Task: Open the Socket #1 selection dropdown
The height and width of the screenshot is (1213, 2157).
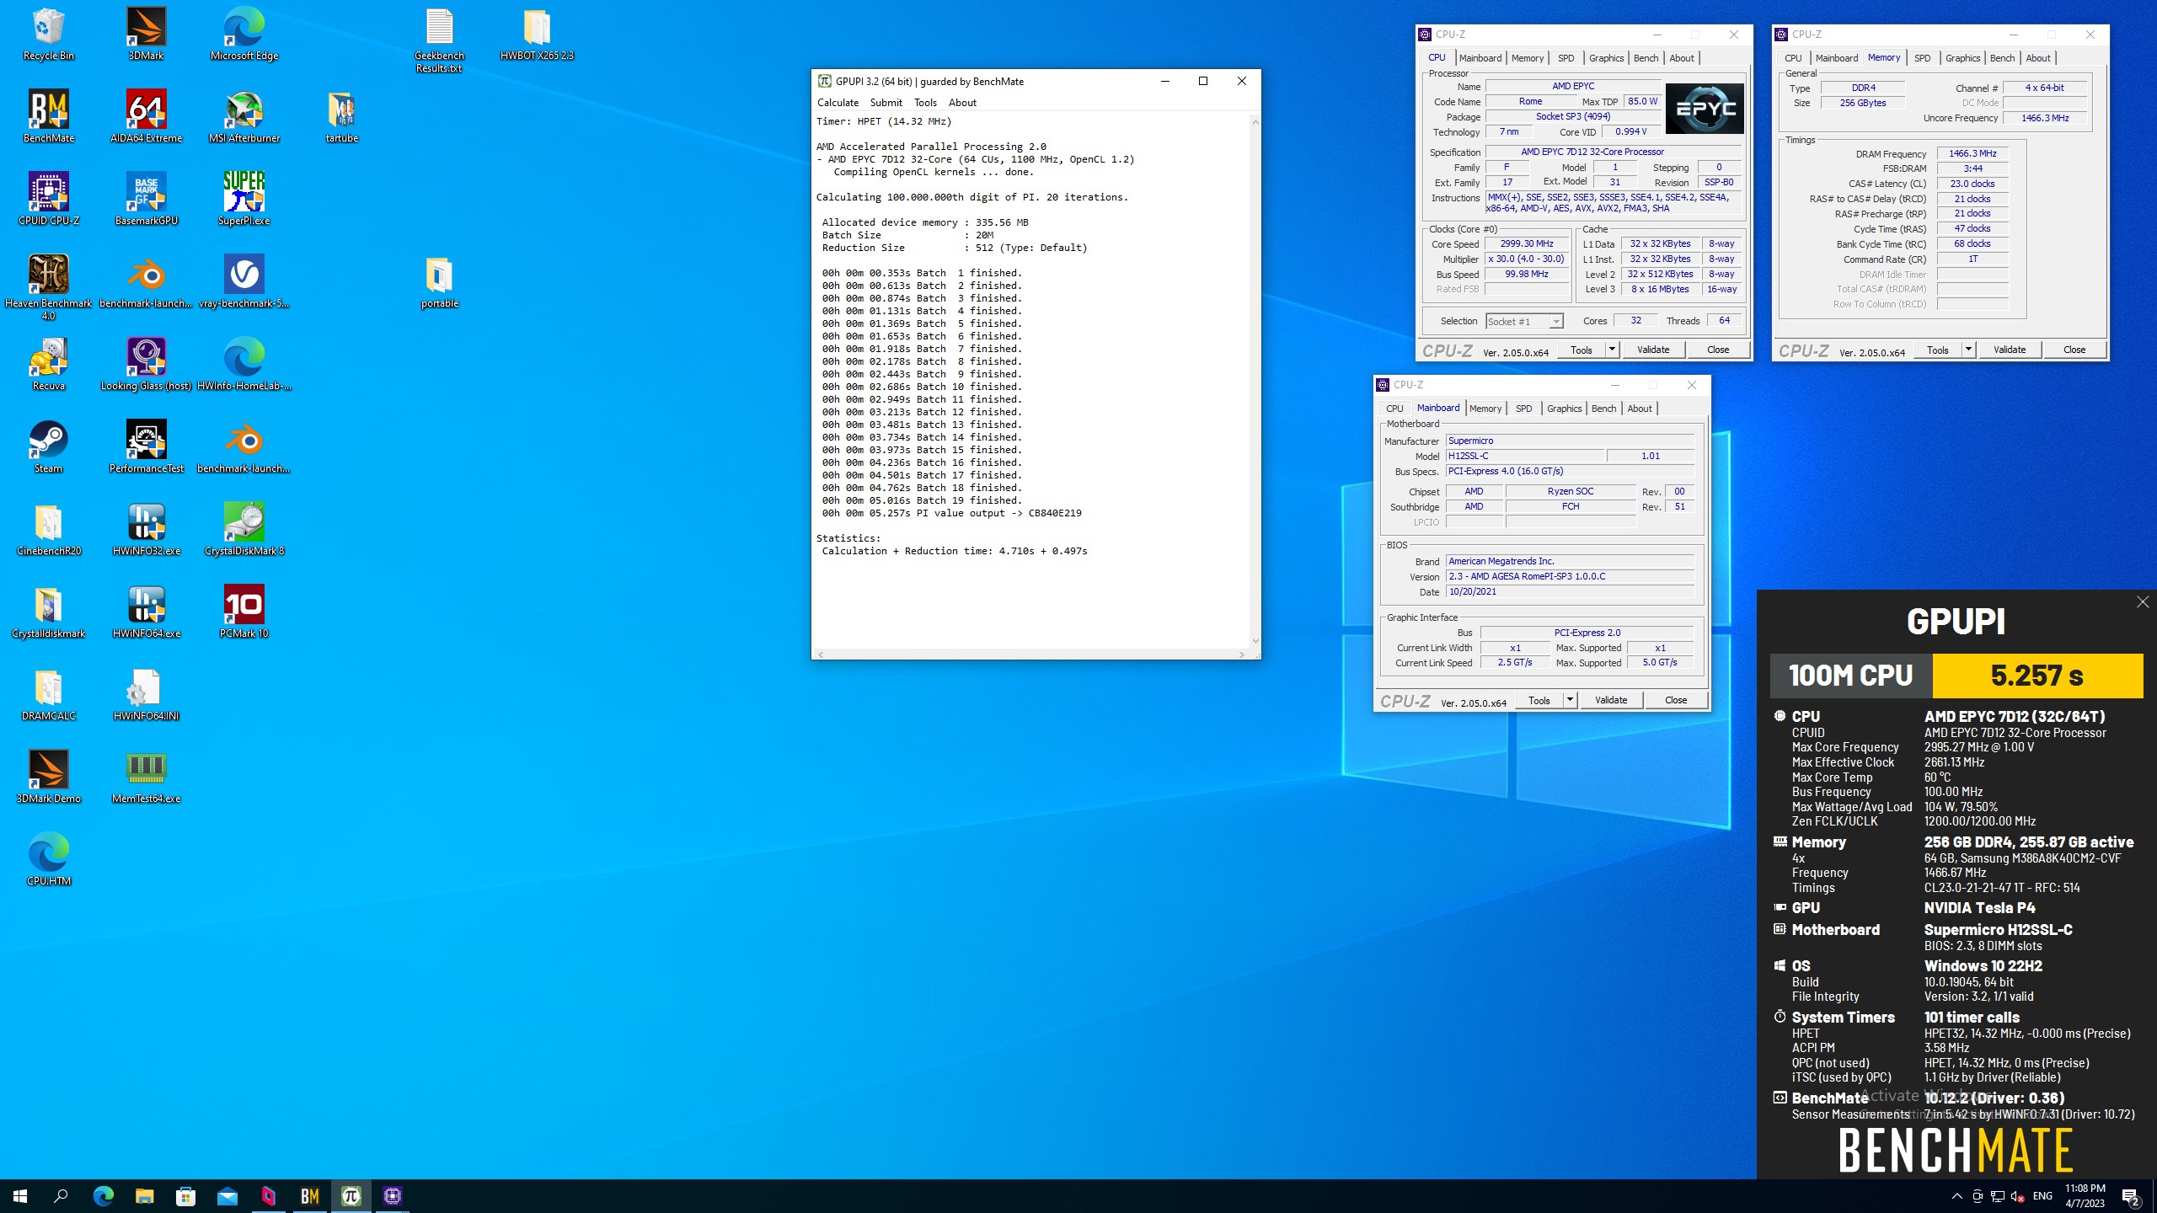Action: (x=1524, y=321)
